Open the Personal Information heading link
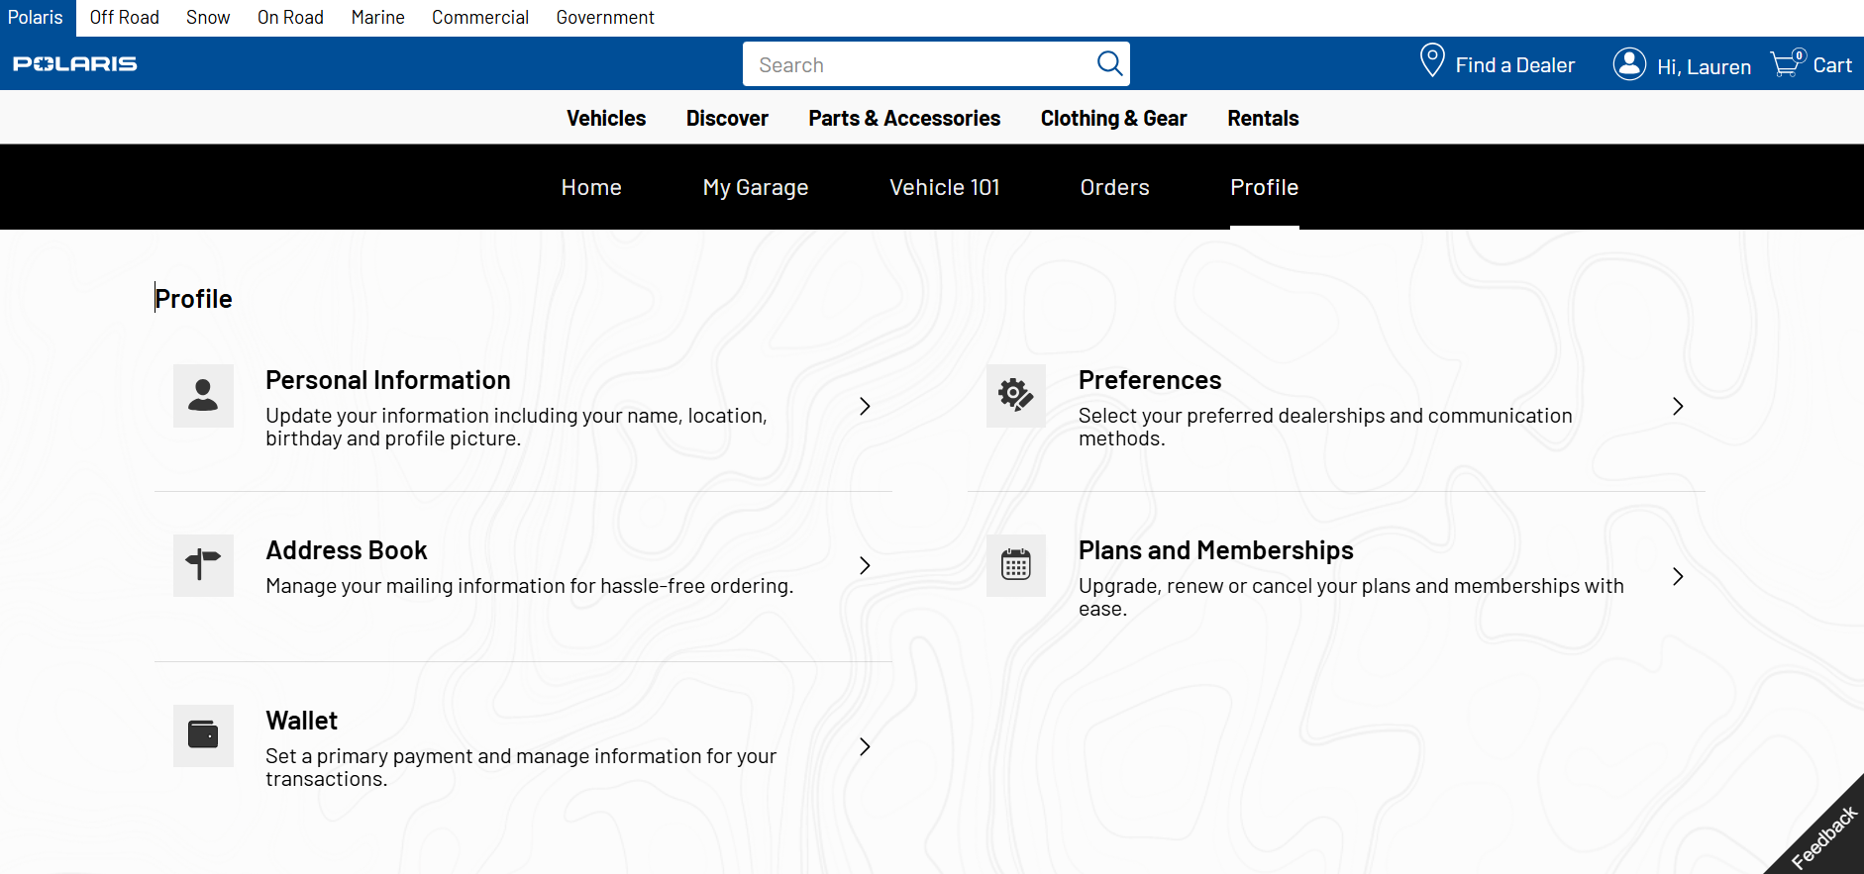 pos(388,380)
